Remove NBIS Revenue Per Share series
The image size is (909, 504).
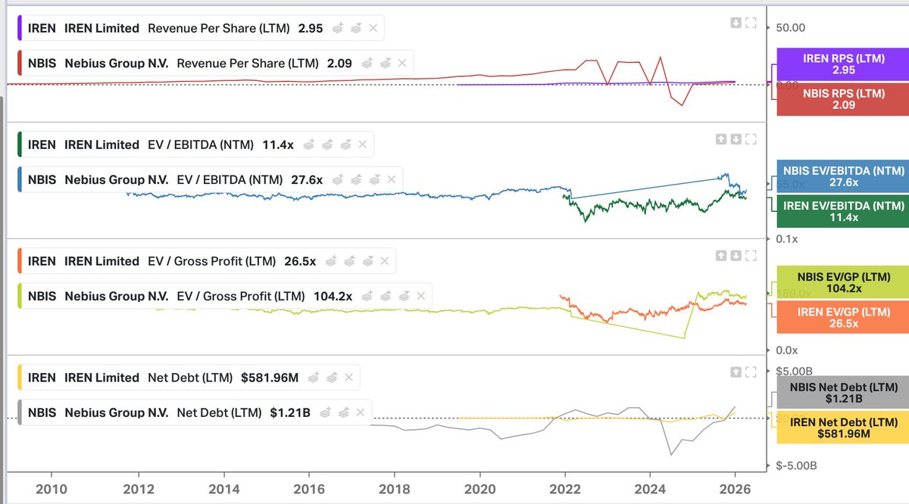[402, 64]
